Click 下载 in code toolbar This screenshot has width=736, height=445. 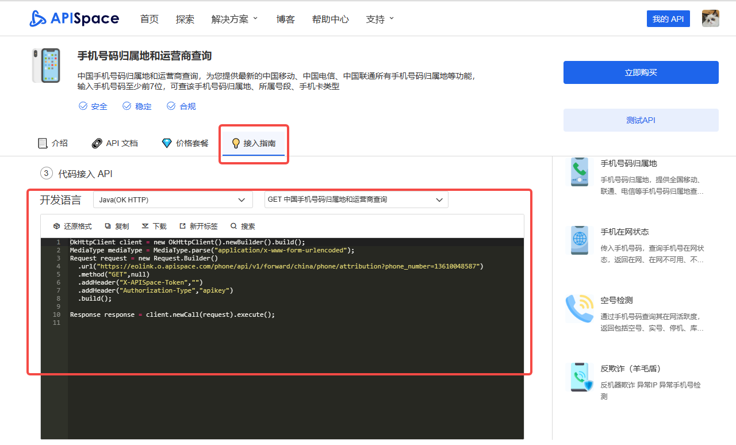pos(154,227)
